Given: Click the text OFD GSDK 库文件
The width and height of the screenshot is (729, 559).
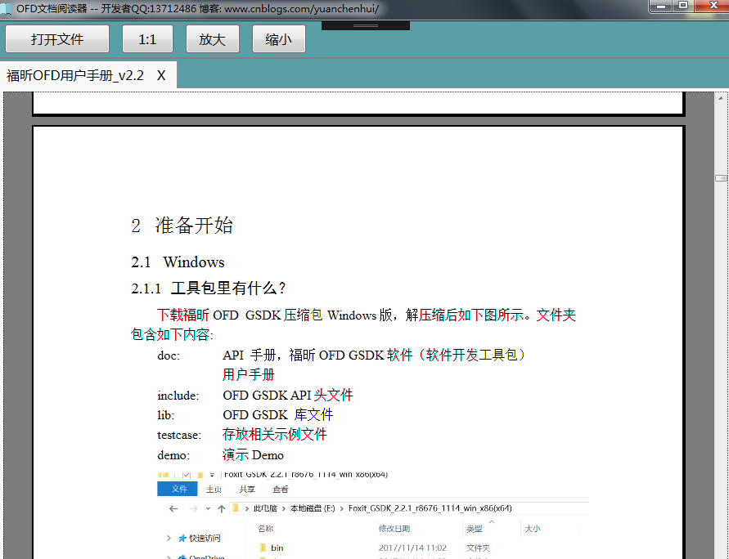Looking at the screenshot, I should click(x=277, y=414).
